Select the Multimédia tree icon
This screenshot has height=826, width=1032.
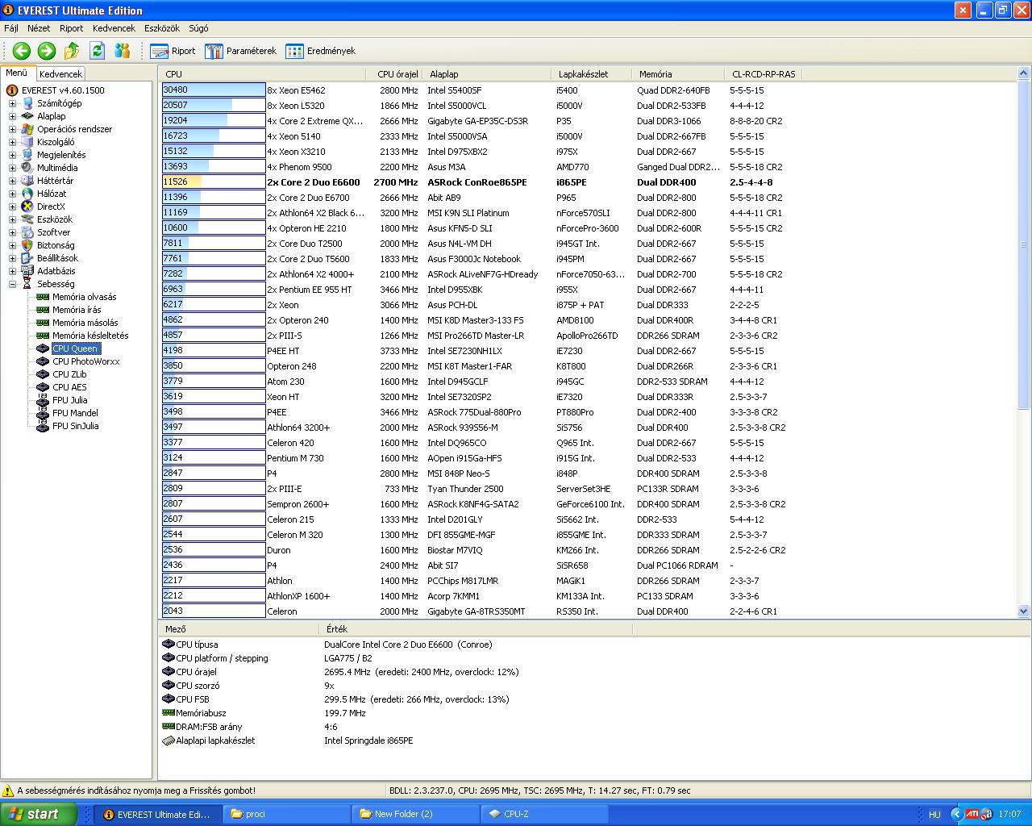pos(28,168)
